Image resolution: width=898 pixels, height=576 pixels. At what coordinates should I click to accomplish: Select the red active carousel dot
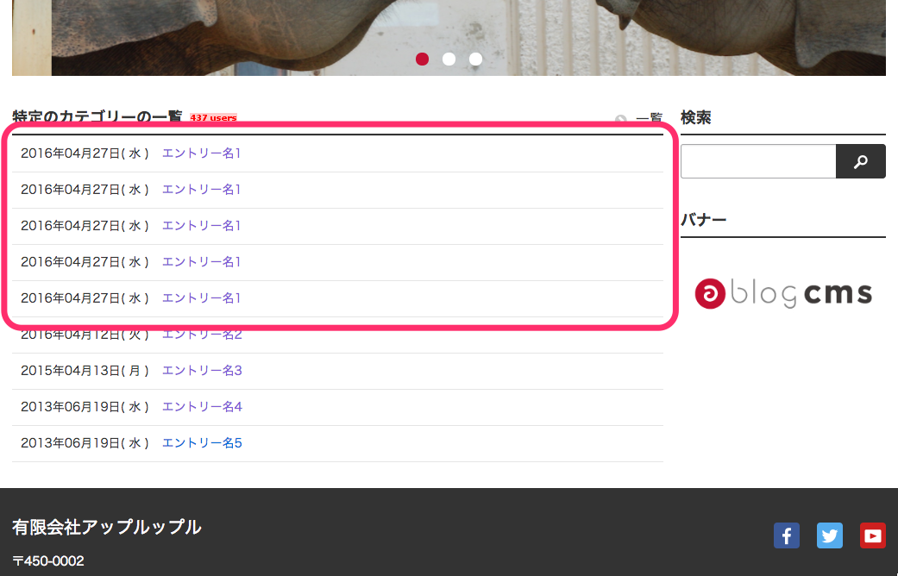pos(422,59)
